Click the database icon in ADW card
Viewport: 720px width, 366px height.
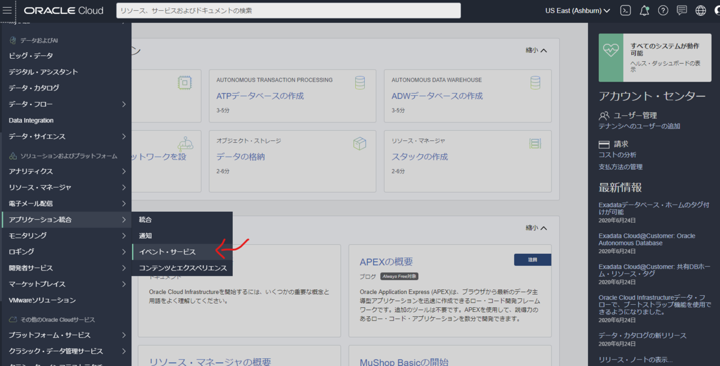click(535, 82)
